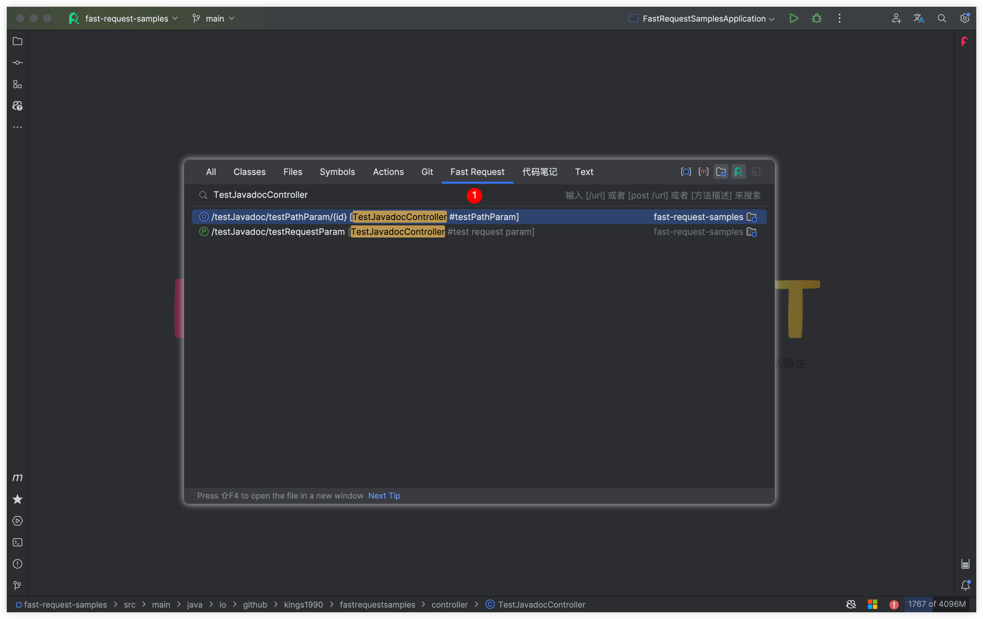Select the /testJavadoc/testRequestParam result row
The width and height of the screenshot is (983, 619).
(372, 232)
